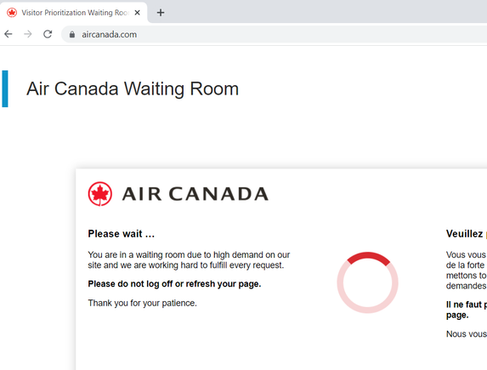Click the browser forward arrow
The image size is (487, 370).
tap(28, 34)
